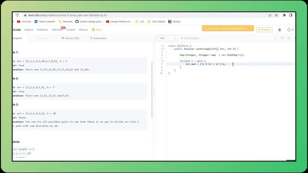
Task: Click text 'arr = [1,2,3,4,5,10,6,7,8,9], k = 5'
Action: [42, 61]
